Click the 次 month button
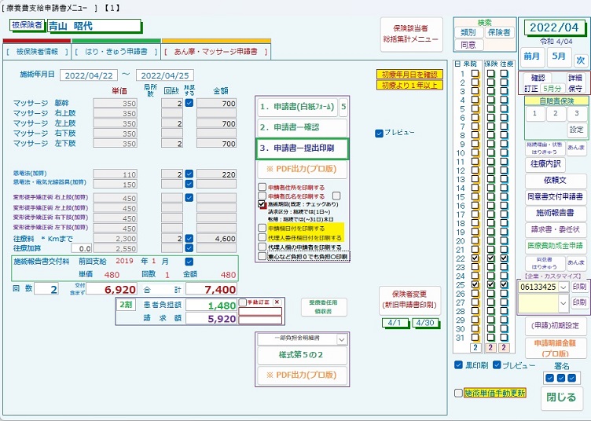 coord(581,60)
